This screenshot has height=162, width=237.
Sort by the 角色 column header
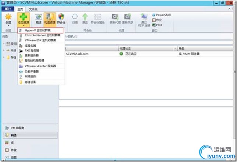coord(205,49)
